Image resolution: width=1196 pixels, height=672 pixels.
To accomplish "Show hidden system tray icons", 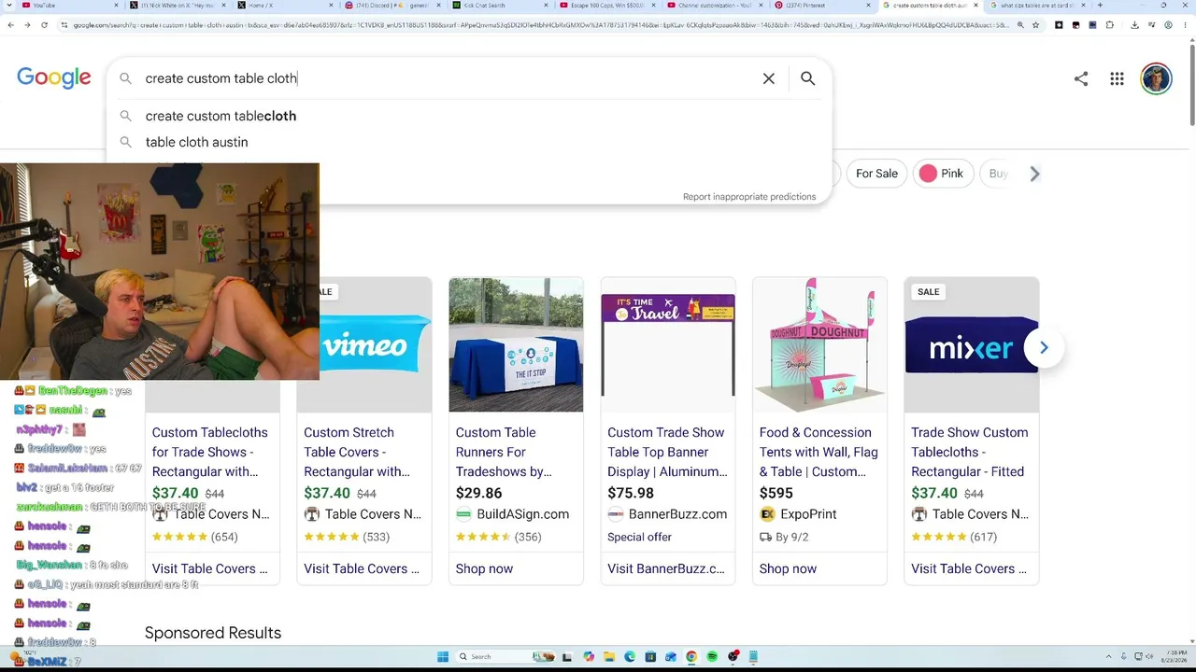I will 1109,657.
